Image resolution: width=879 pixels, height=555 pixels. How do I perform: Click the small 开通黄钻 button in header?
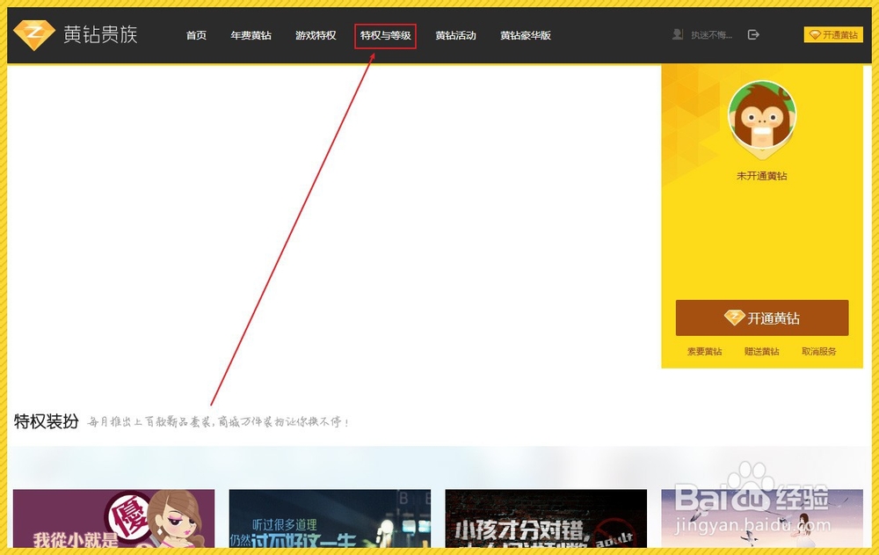pyautogui.click(x=833, y=35)
